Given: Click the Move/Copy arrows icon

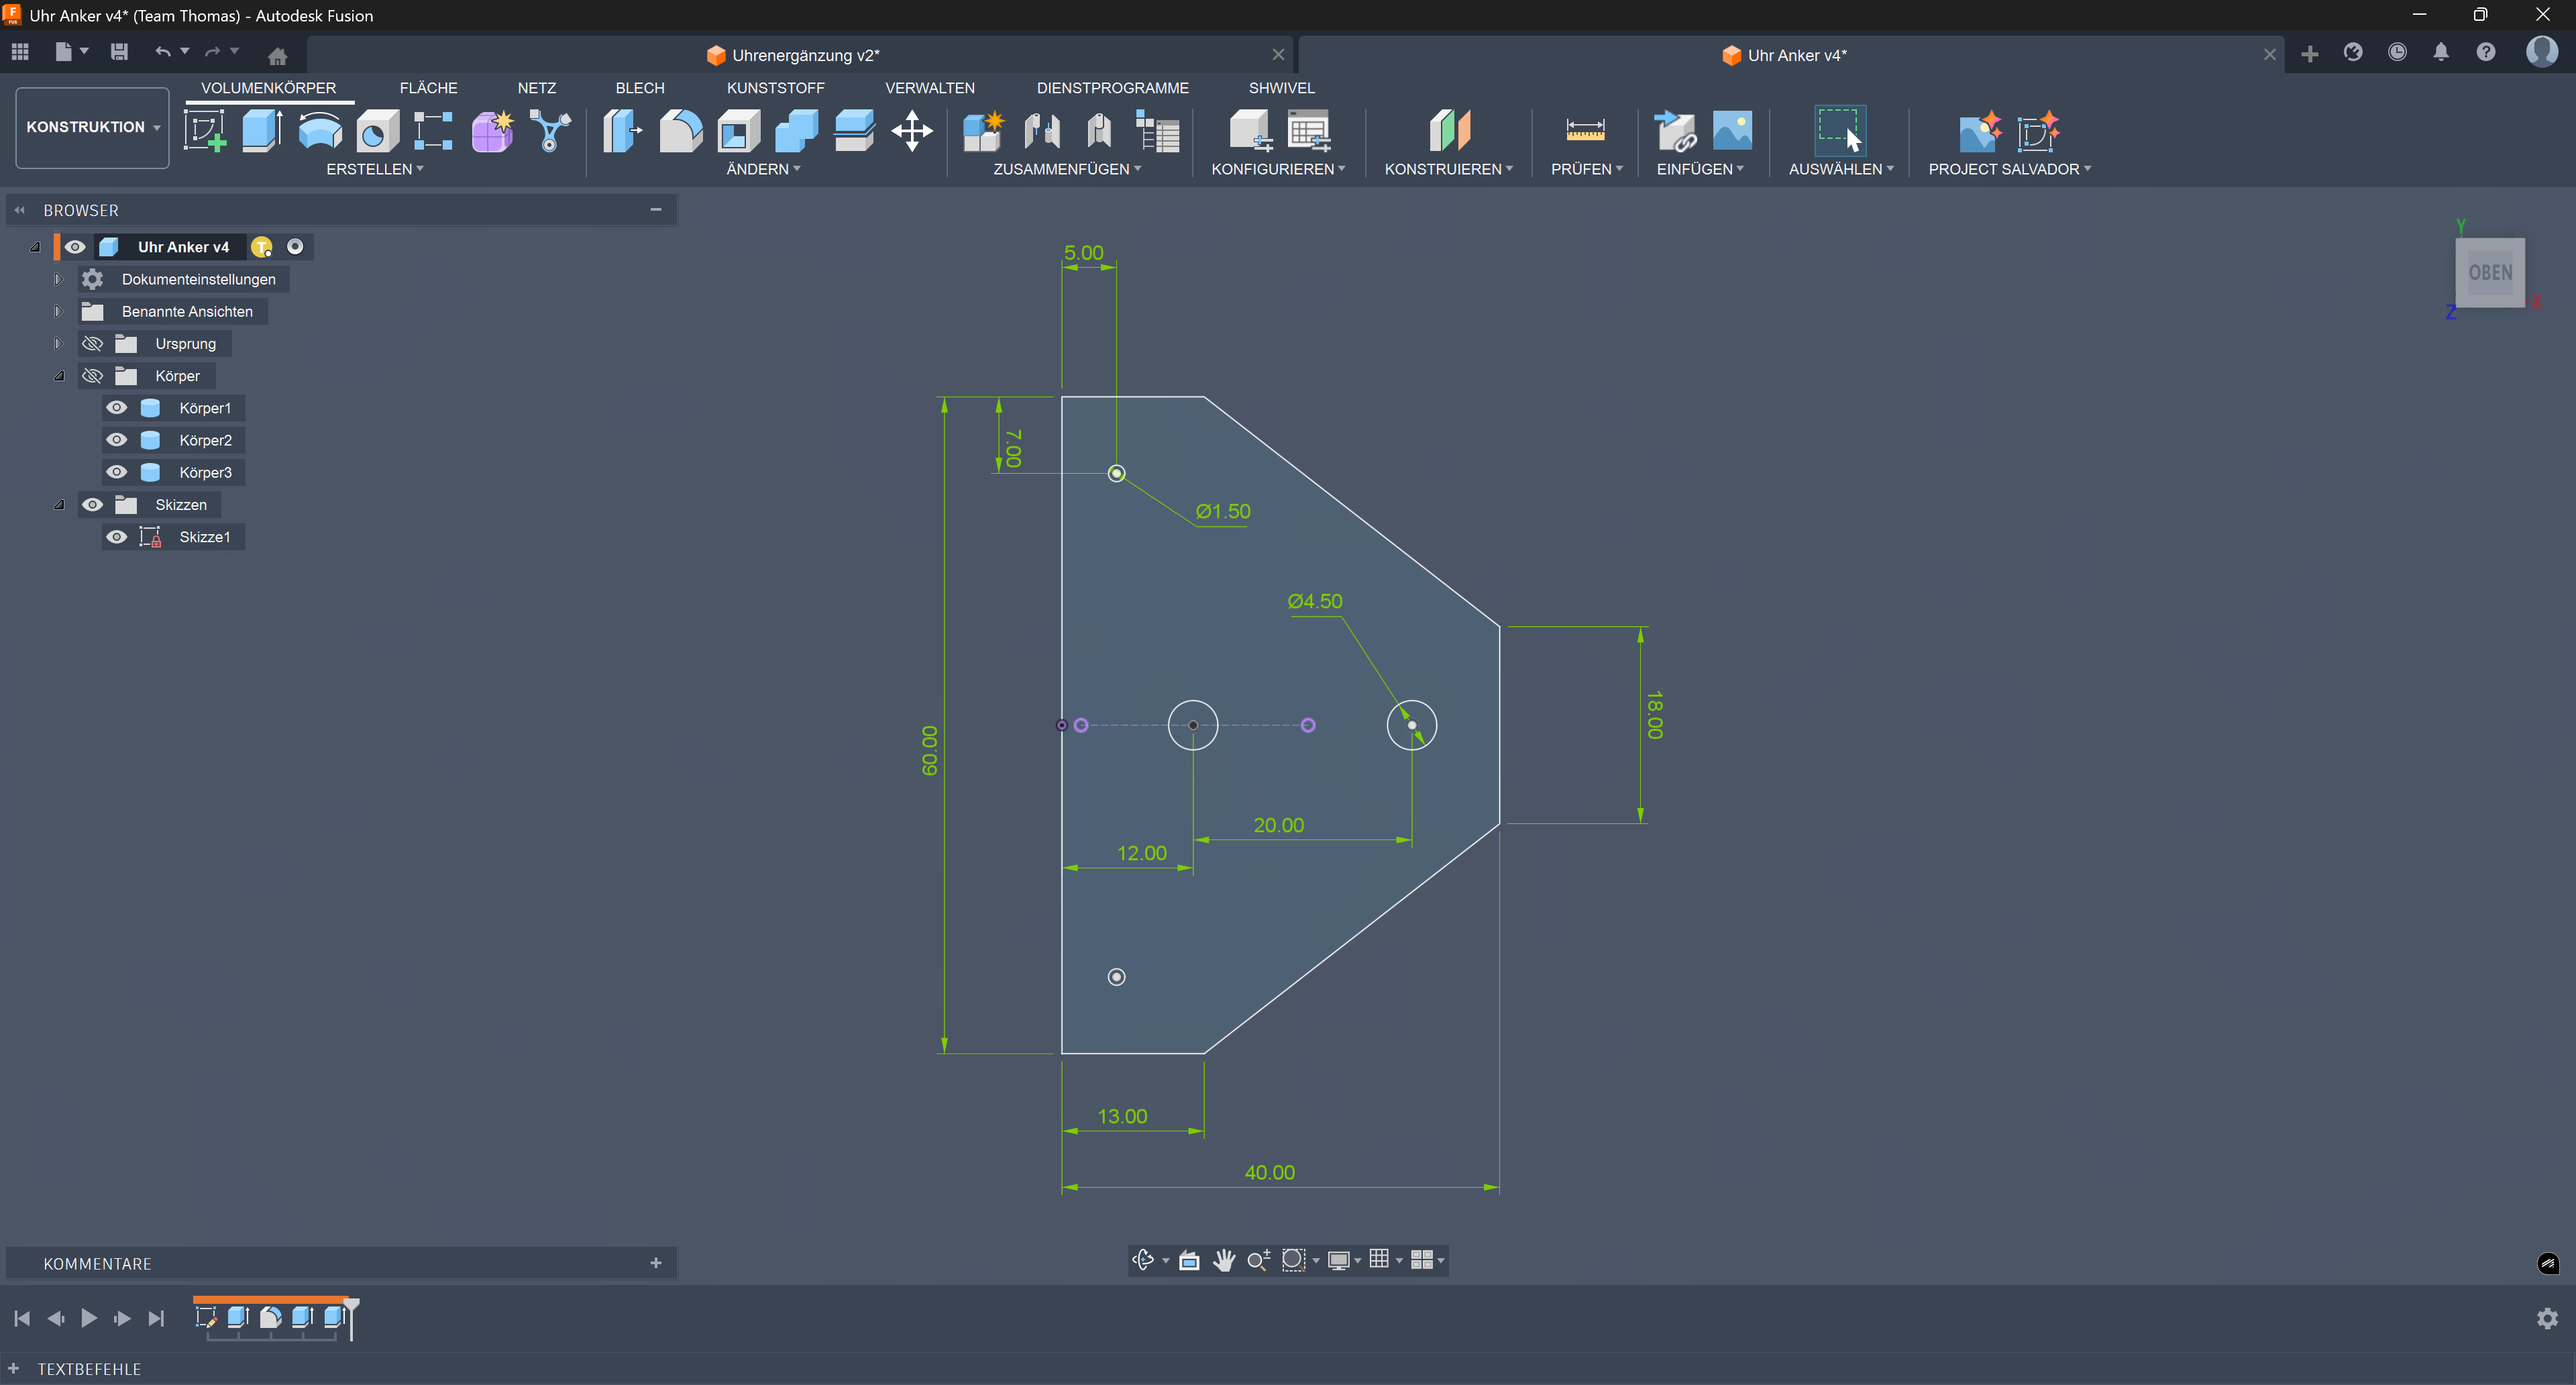Looking at the screenshot, I should click(x=911, y=131).
